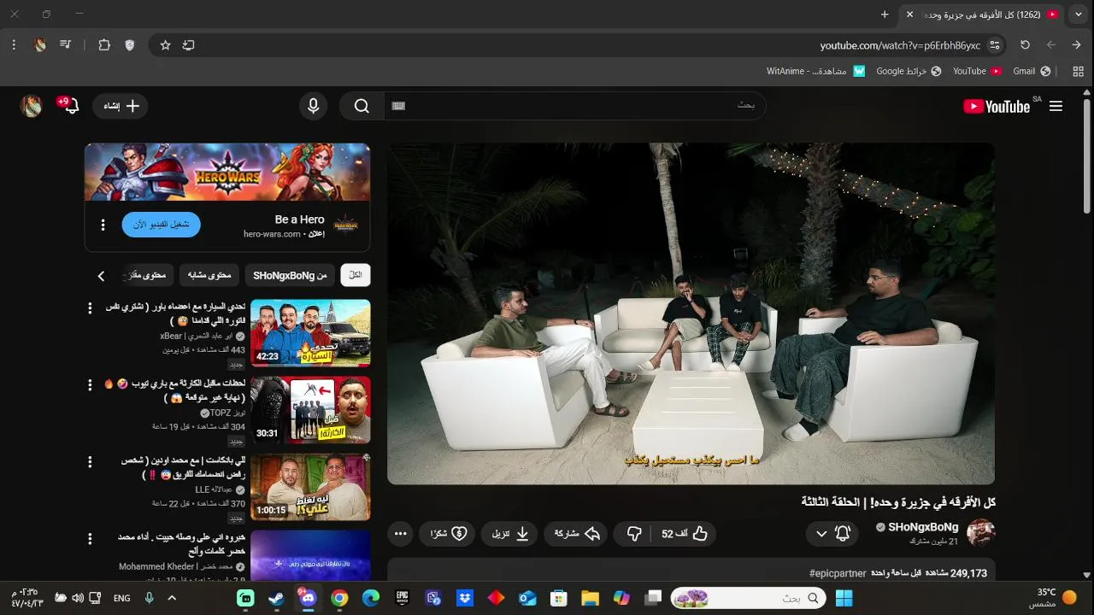Click the Hero Wars 'تشغيل الفيديو الآن' button
The width and height of the screenshot is (1094, 615).
tap(162, 225)
